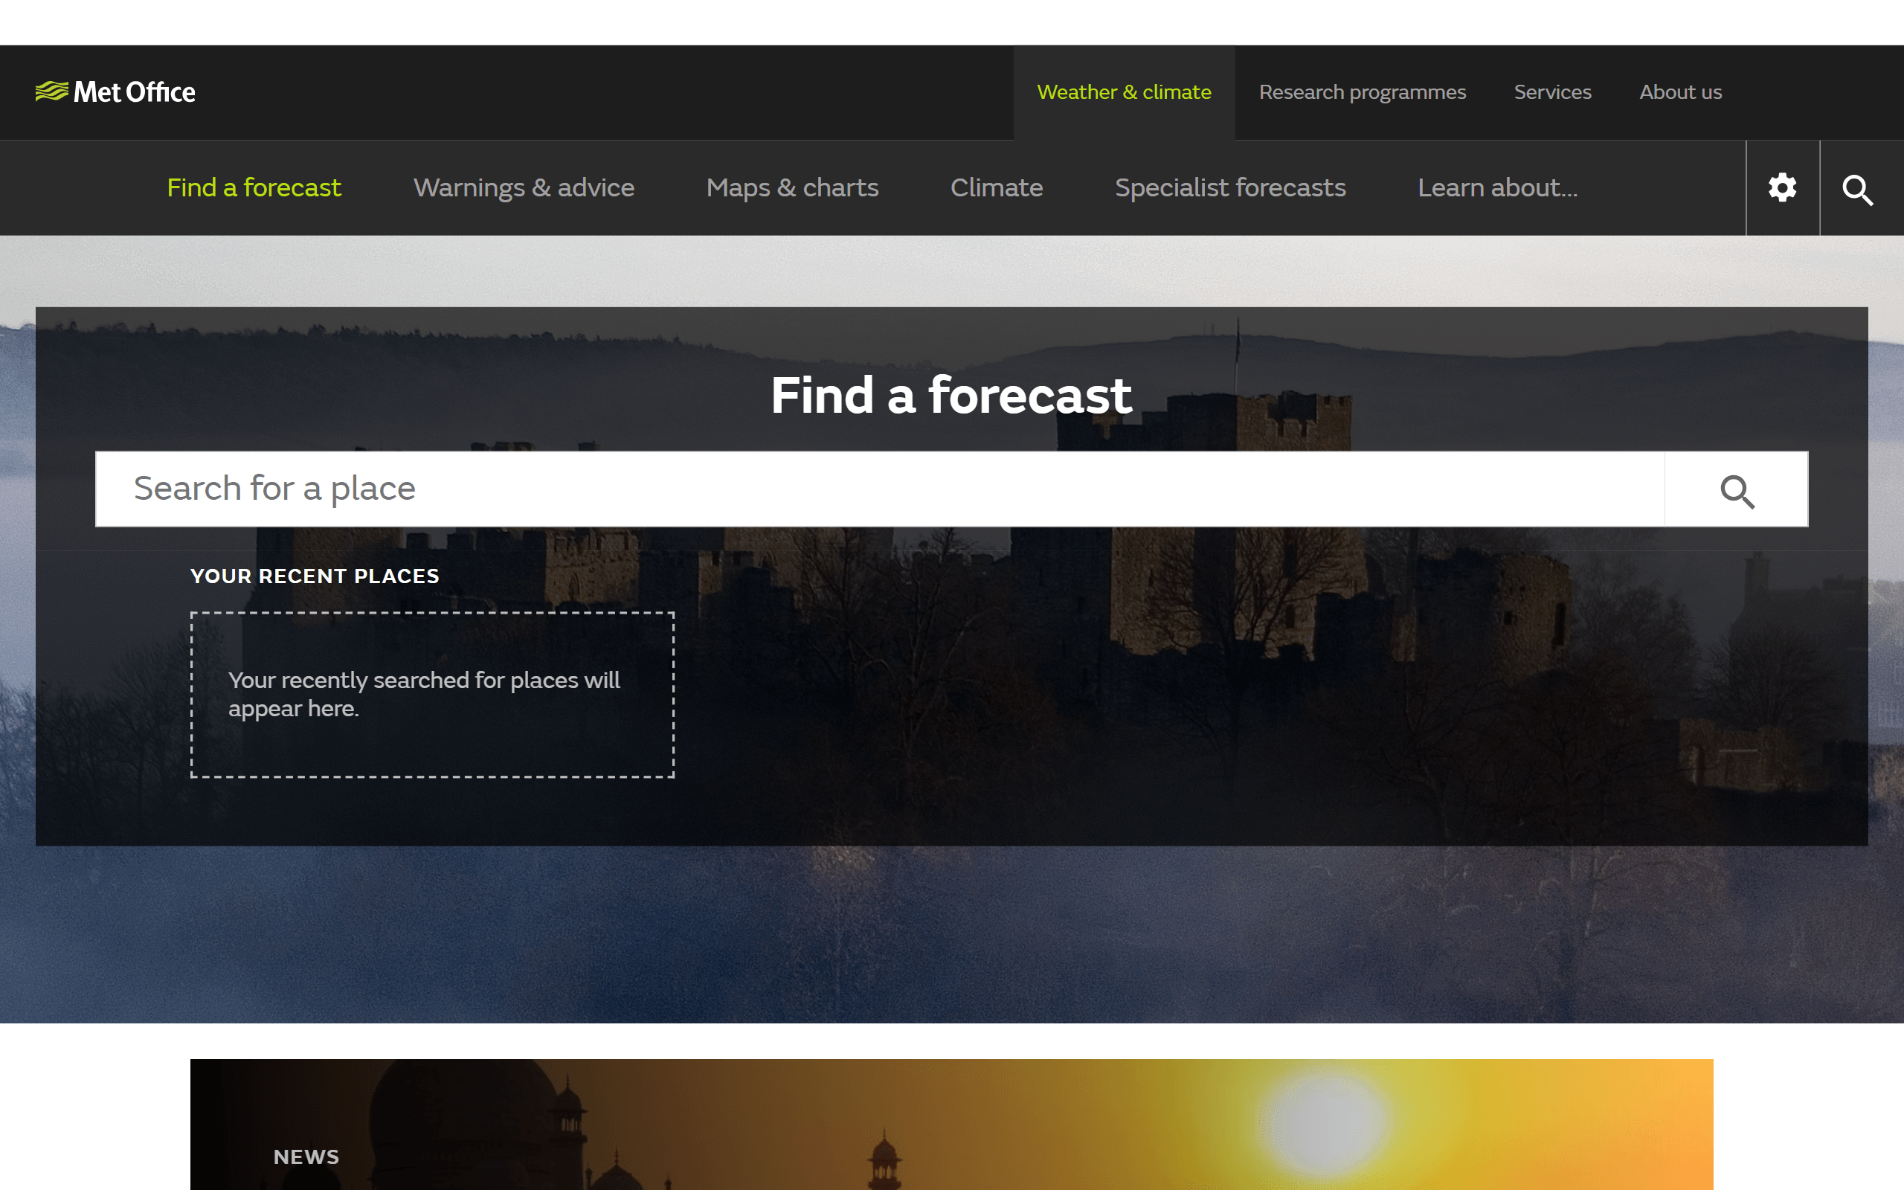
Task: Click the NEWS section thumbnail image
Action: [951, 1125]
